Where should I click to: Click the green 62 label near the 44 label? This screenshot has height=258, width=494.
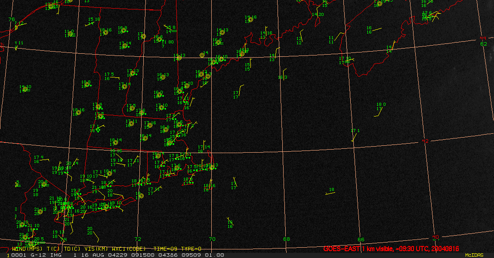pos(484,44)
